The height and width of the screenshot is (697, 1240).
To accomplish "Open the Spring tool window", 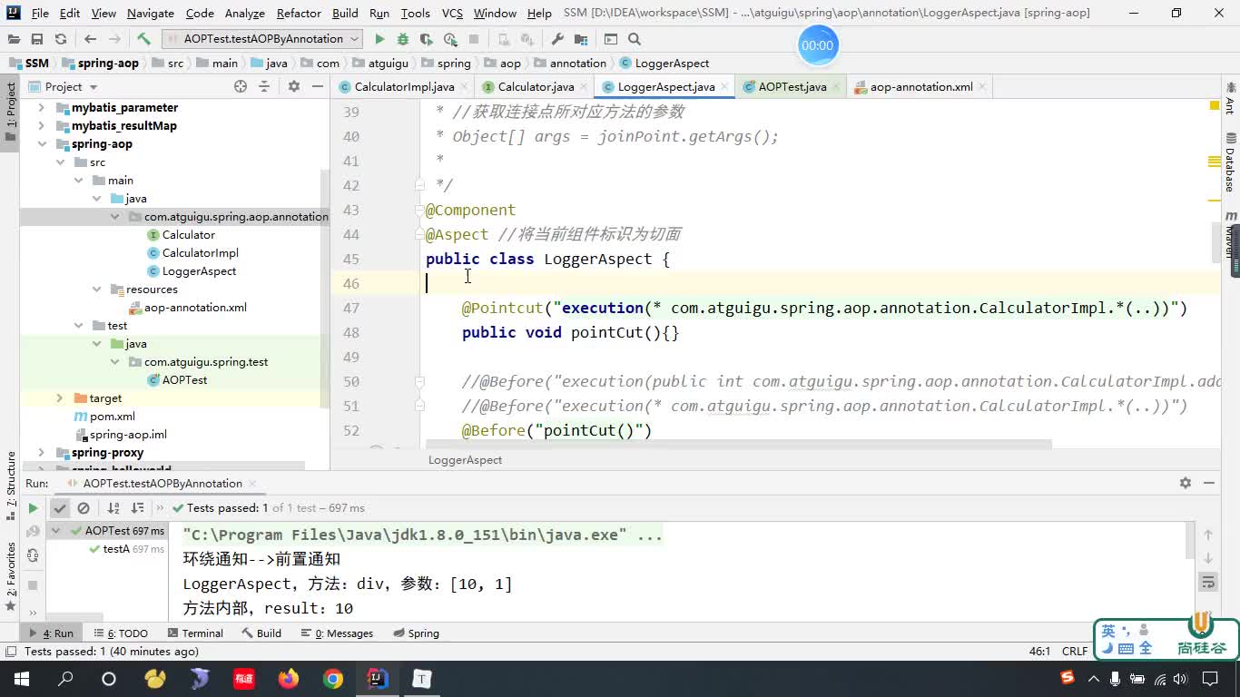I will coord(417,633).
